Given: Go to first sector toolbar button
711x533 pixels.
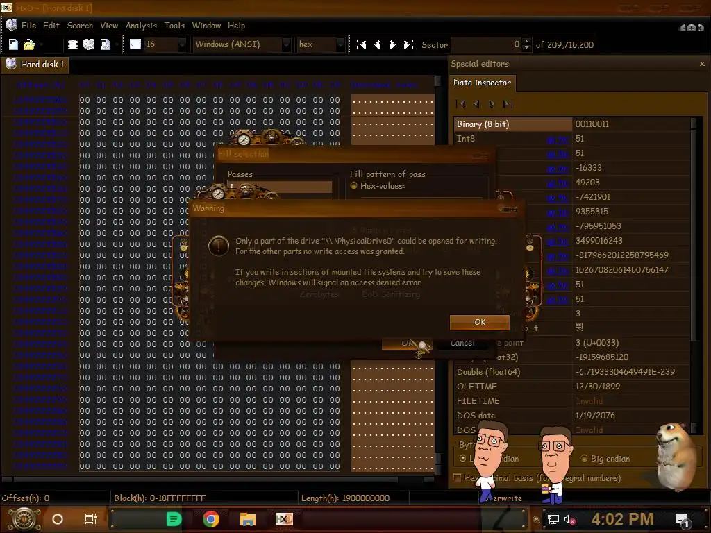Looking at the screenshot, I should [361, 44].
